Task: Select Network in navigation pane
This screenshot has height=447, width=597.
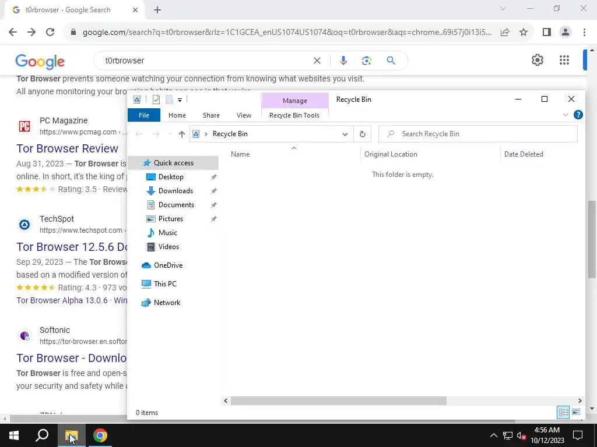Action: [167, 303]
